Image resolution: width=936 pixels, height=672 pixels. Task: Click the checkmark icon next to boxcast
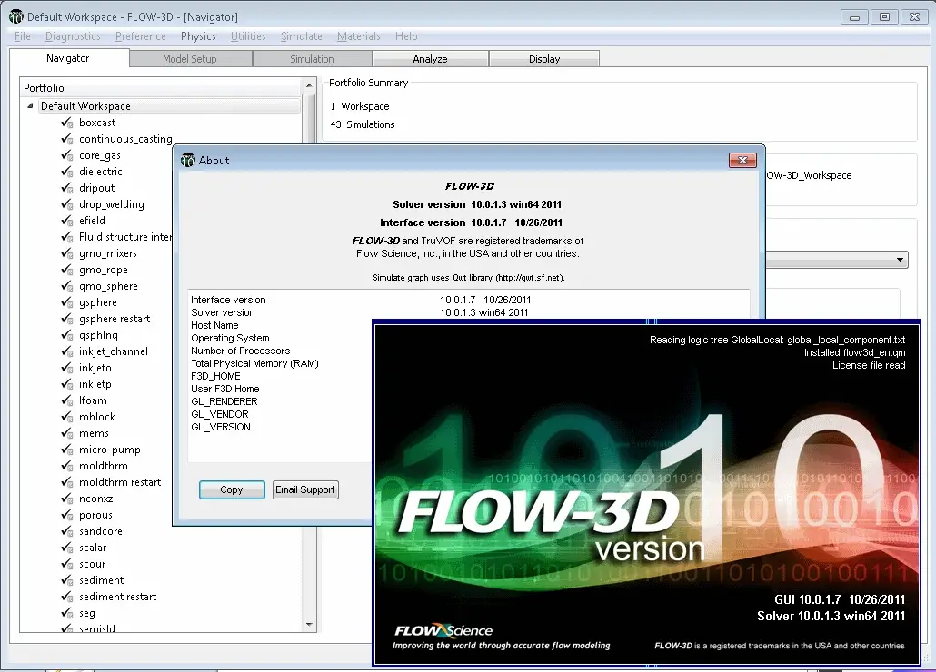pos(67,123)
